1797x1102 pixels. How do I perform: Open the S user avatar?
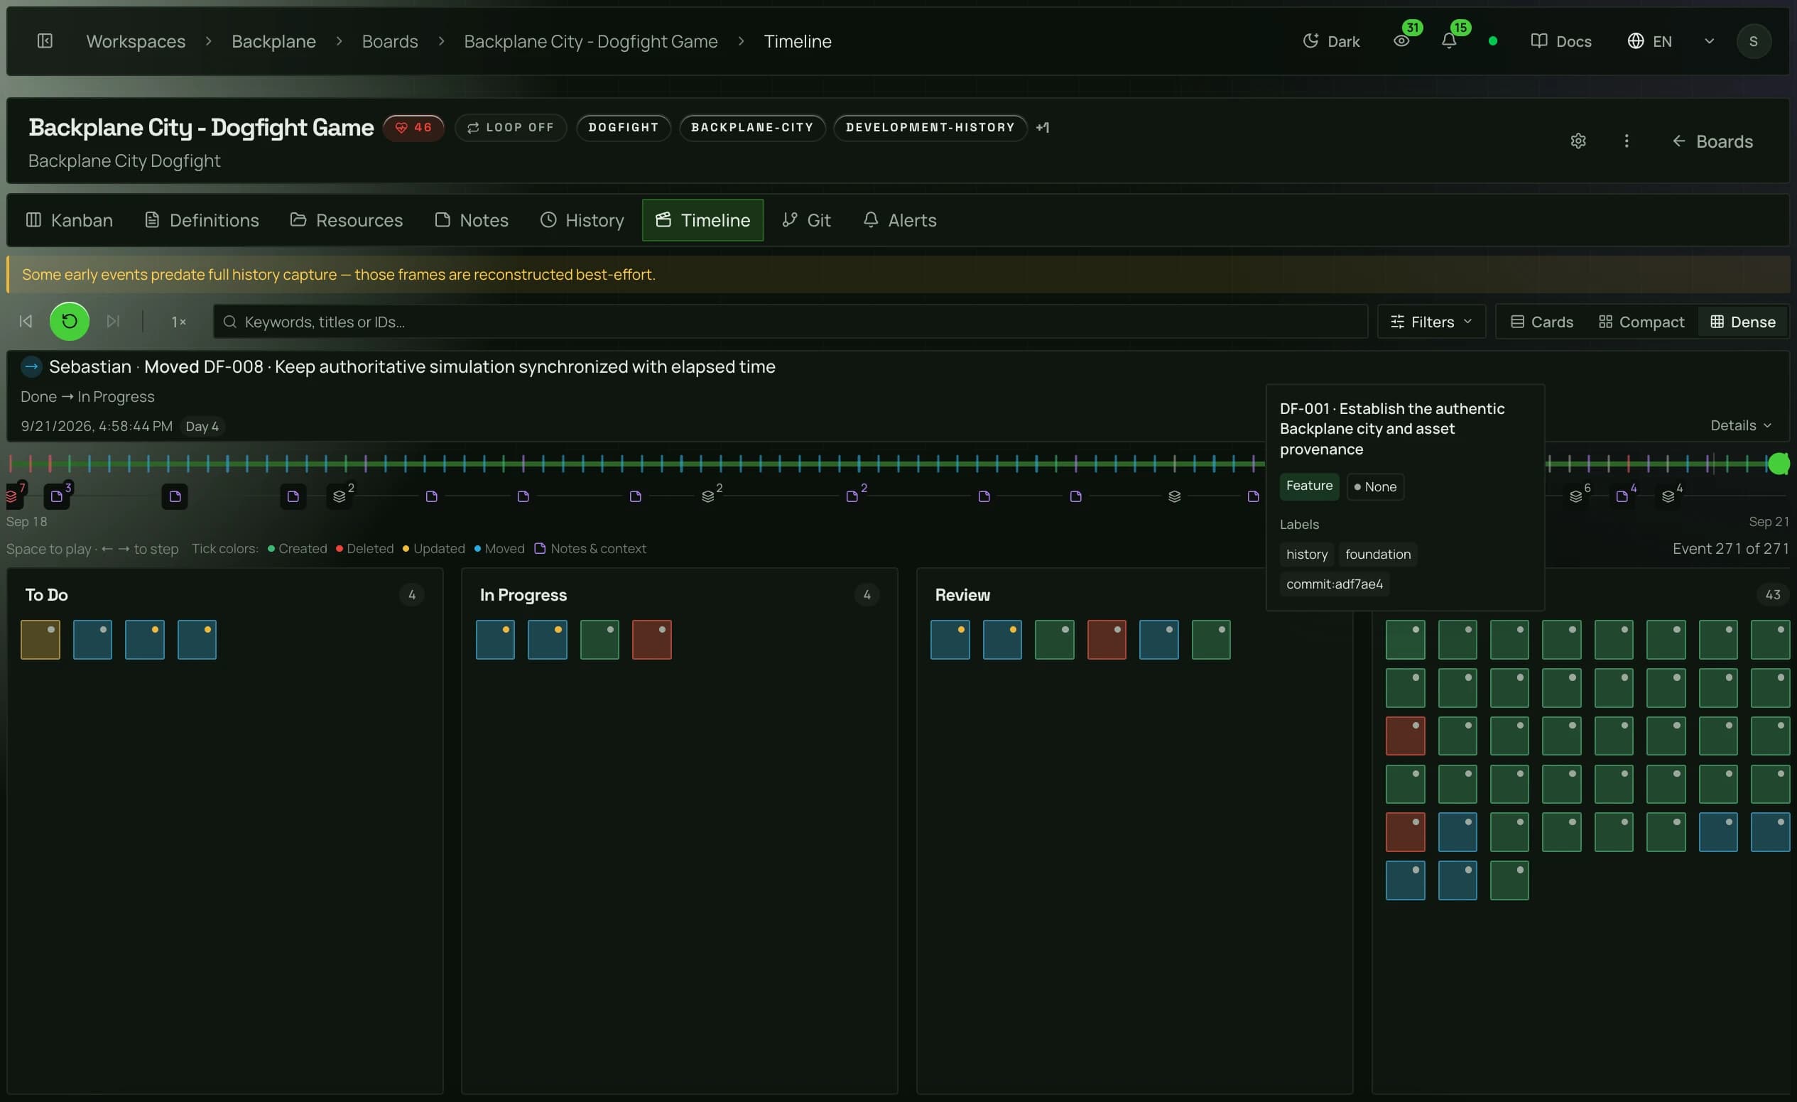point(1753,40)
